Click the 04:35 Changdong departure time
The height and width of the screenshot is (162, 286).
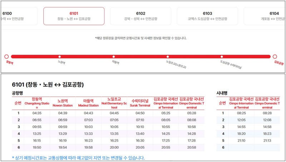pos(37,113)
